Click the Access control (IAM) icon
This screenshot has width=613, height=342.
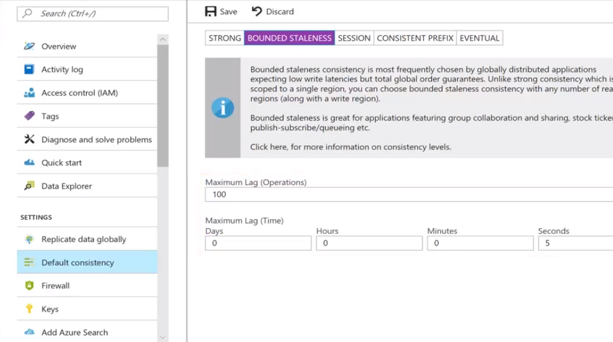point(29,93)
